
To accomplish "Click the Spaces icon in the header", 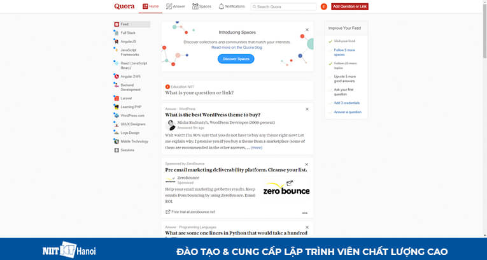I will (x=195, y=6).
